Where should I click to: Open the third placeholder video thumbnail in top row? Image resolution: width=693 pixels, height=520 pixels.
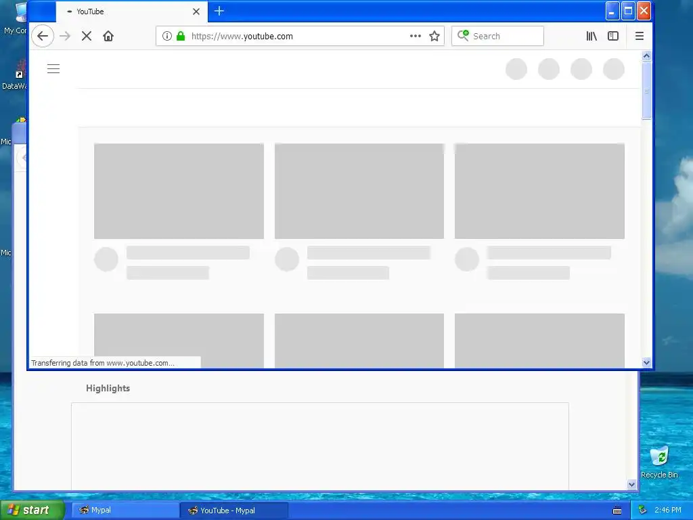pyautogui.click(x=539, y=191)
